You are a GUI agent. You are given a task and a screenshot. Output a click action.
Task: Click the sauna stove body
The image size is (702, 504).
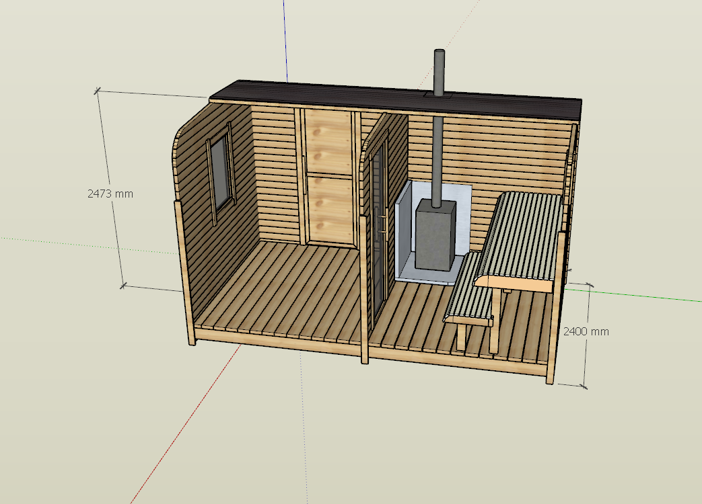point(435,235)
